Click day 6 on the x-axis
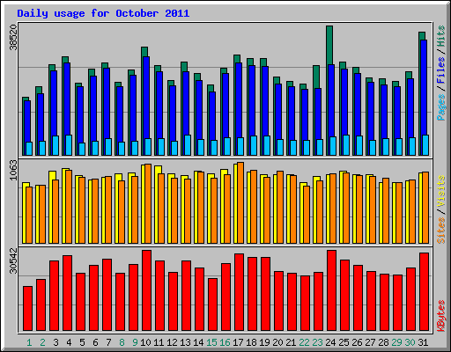 (95, 342)
